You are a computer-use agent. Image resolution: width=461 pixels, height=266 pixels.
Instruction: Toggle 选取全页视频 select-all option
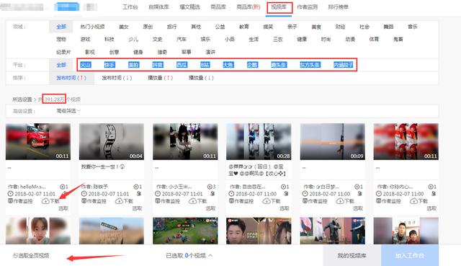pos(31,255)
